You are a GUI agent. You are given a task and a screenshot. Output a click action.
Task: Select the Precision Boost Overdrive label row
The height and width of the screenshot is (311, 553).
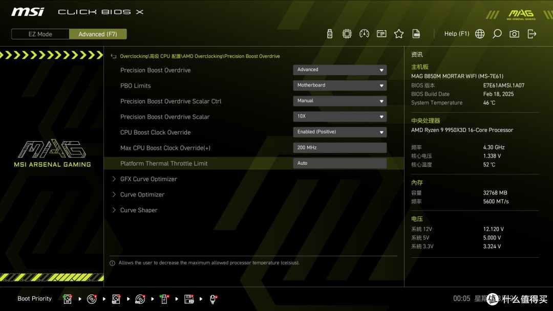click(x=155, y=70)
